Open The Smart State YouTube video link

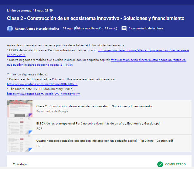[x=43, y=94]
